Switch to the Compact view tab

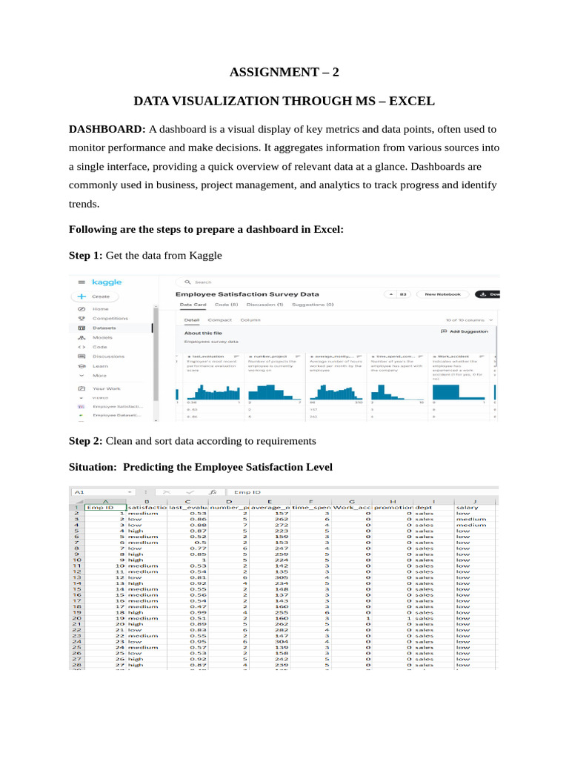[219, 320]
